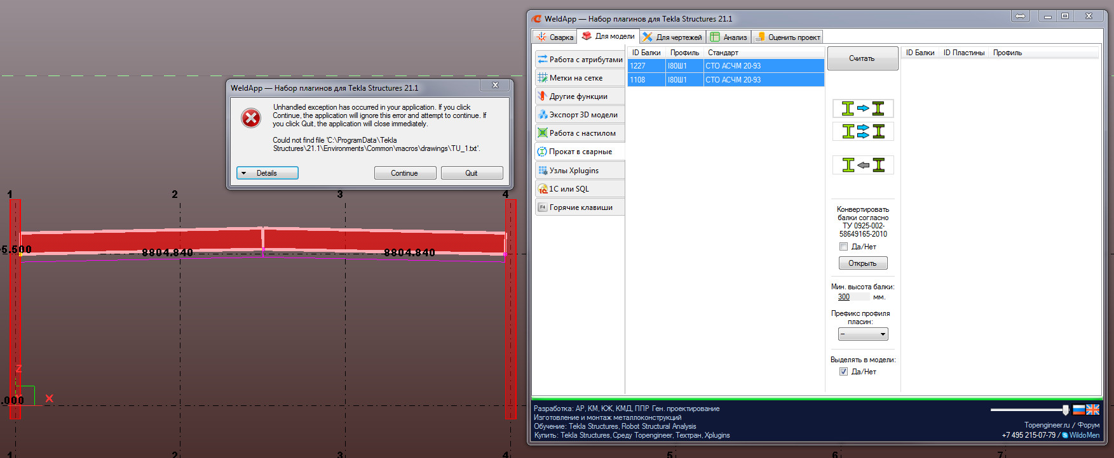Open the 1С или SQL section

pos(580,189)
